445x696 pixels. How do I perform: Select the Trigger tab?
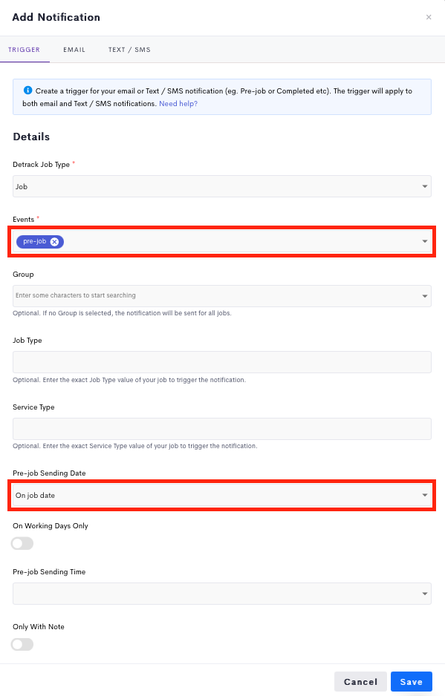(x=24, y=50)
